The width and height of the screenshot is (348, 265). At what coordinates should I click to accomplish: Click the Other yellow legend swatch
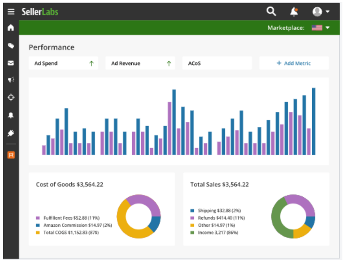193,225
